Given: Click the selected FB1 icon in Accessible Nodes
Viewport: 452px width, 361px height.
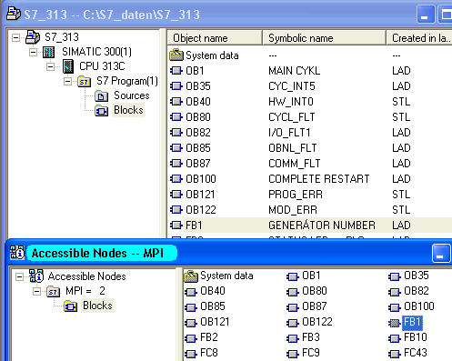Looking at the screenshot, I should point(395,323).
